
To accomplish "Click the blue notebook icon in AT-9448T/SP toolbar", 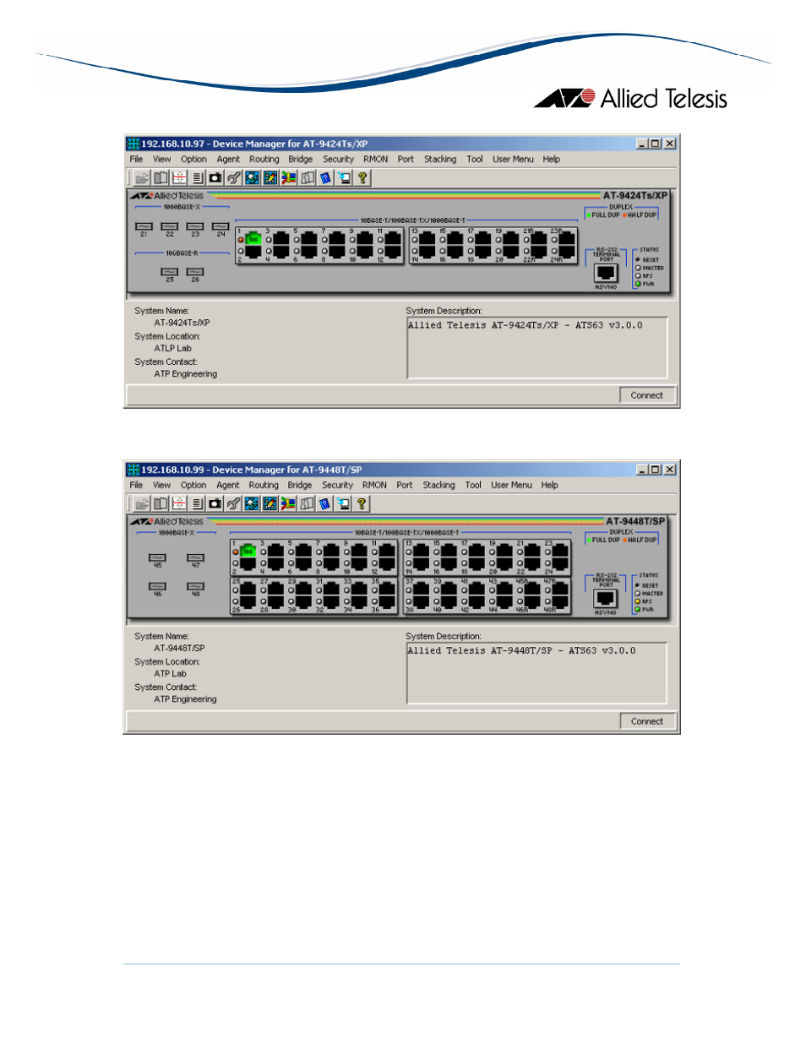I will [324, 504].
